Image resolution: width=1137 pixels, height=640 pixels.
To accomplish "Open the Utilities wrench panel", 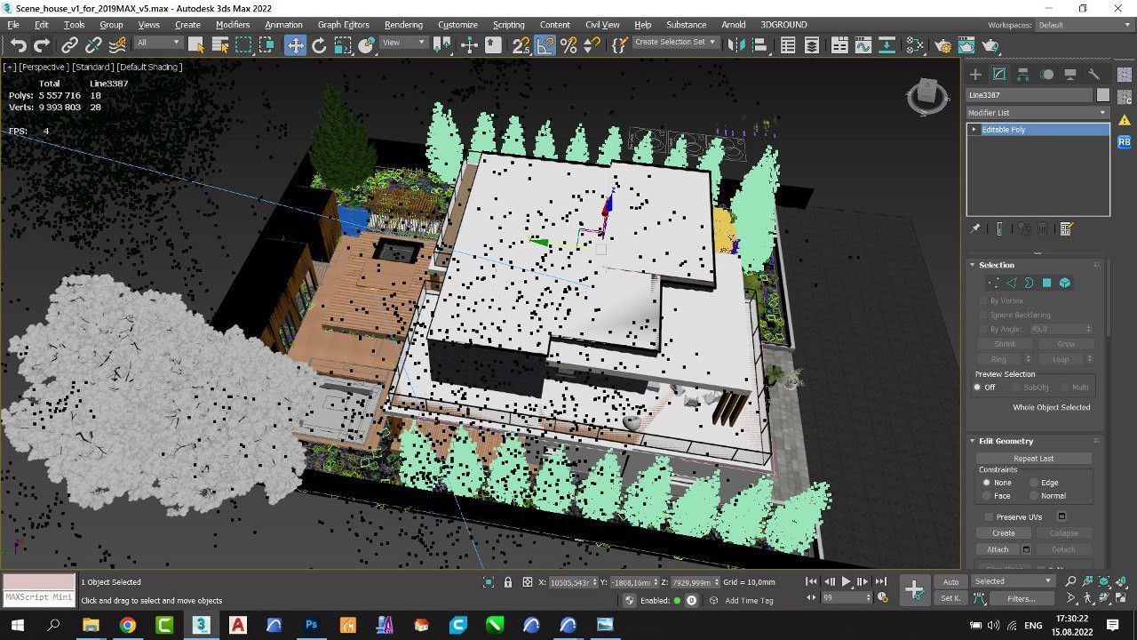I will pyautogui.click(x=1094, y=75).
